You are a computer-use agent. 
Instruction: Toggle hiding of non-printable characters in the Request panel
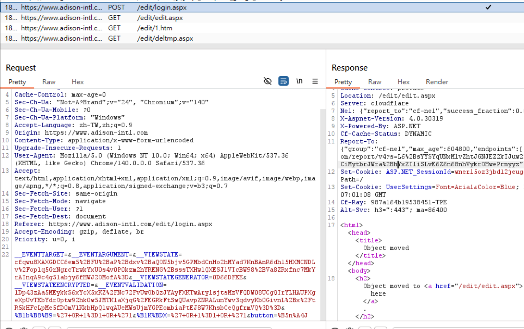(x=268, y=81)
